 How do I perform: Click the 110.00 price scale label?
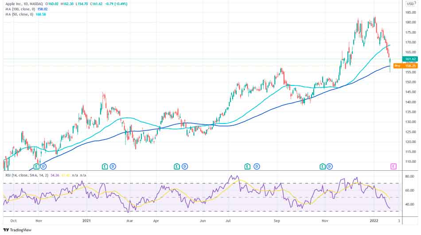tap(410, 162)
